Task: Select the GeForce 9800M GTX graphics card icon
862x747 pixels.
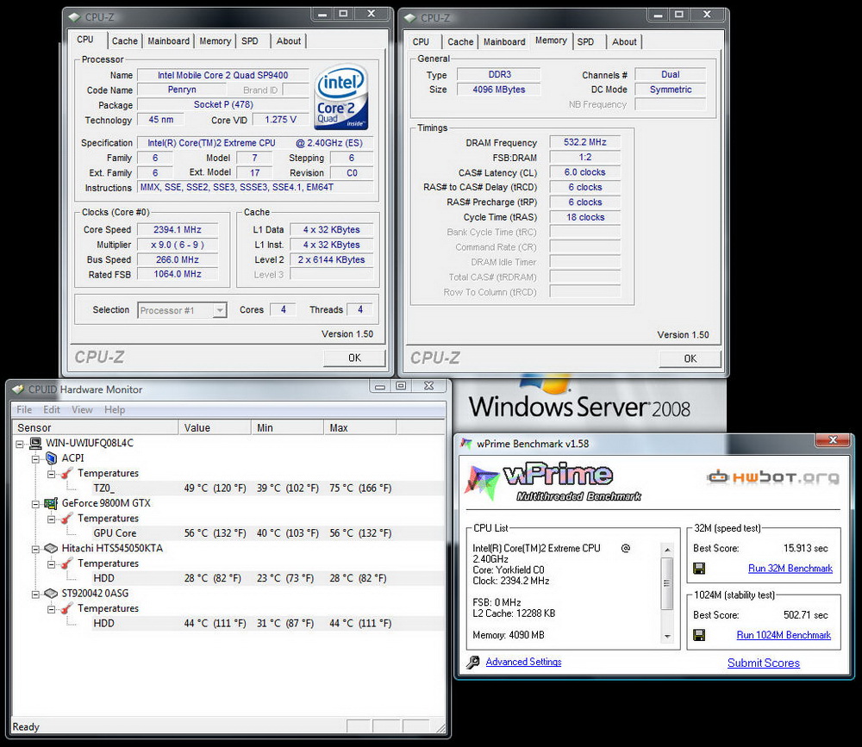Action: pyautogui.click(x=51, y=503)
